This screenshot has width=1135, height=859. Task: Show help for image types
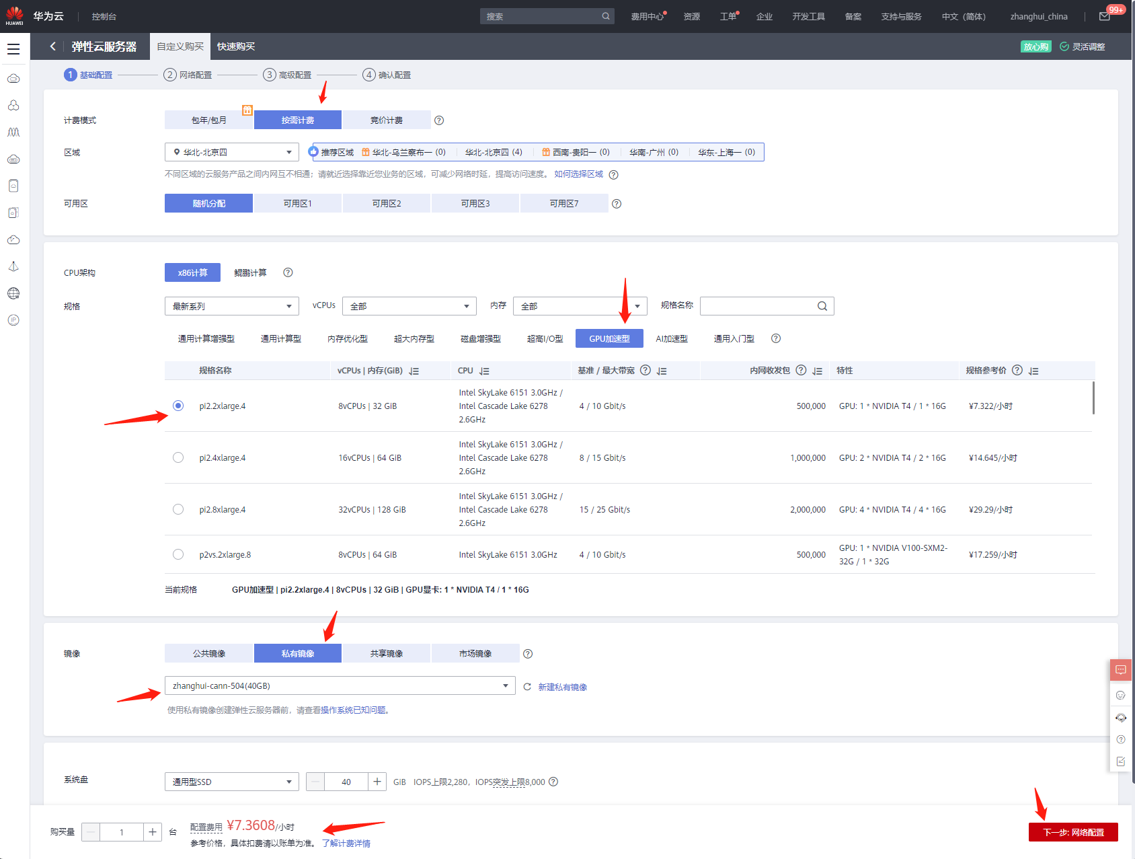point(528,654)
